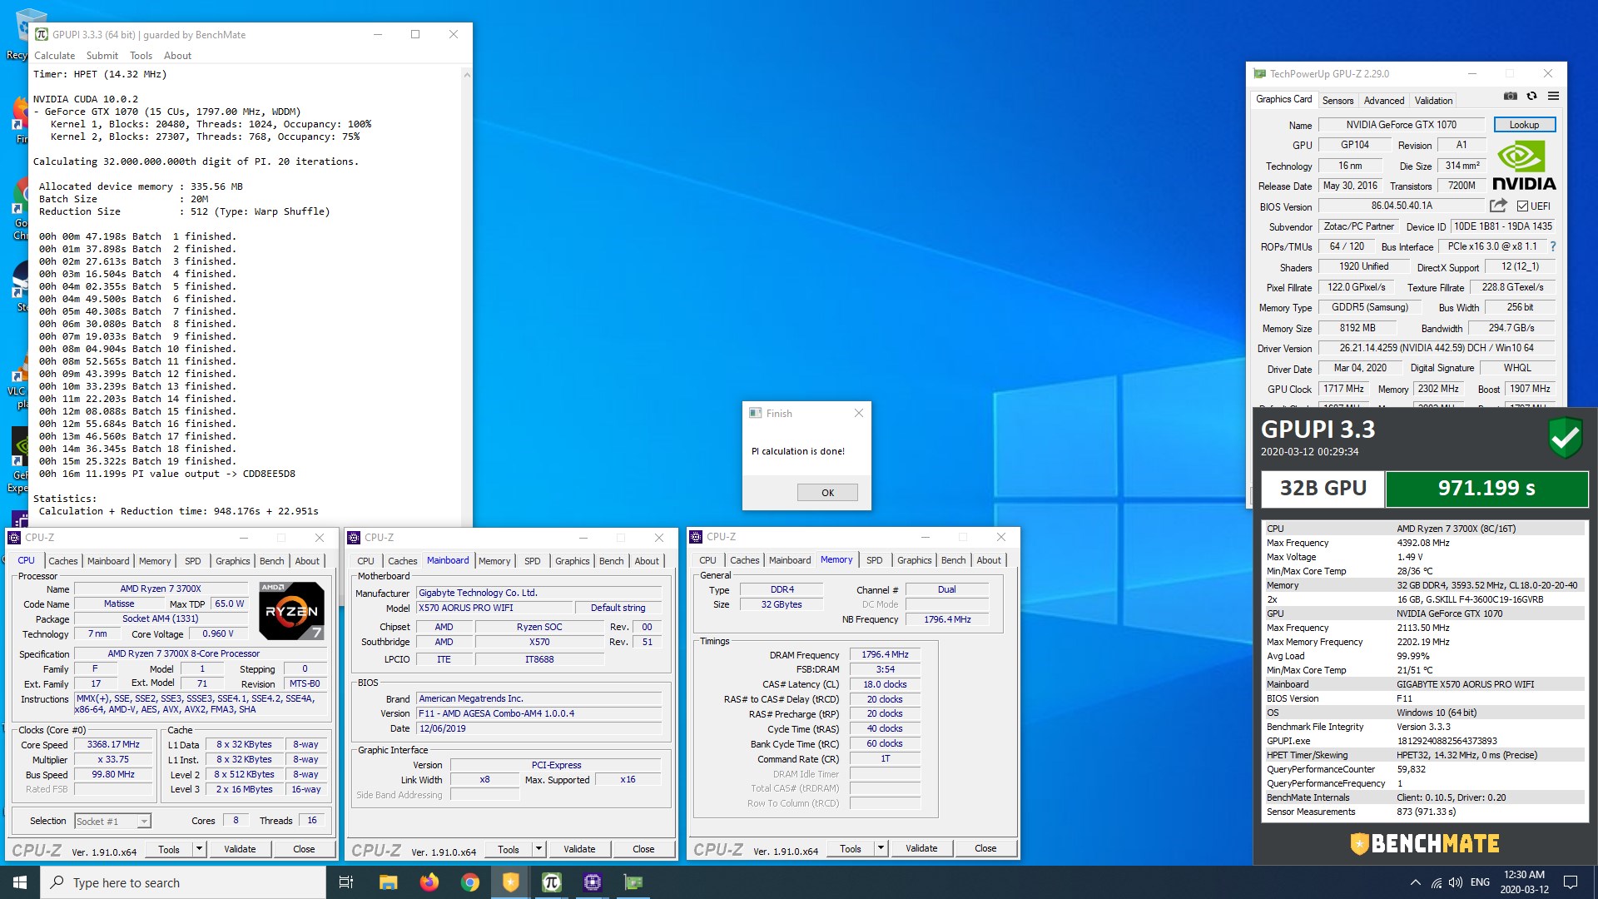
Task: Click the 971.199 s result box
Action: [x=1486, y=489]
